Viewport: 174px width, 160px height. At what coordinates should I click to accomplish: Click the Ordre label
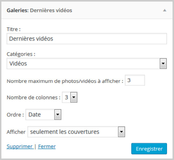click(15, 115)
